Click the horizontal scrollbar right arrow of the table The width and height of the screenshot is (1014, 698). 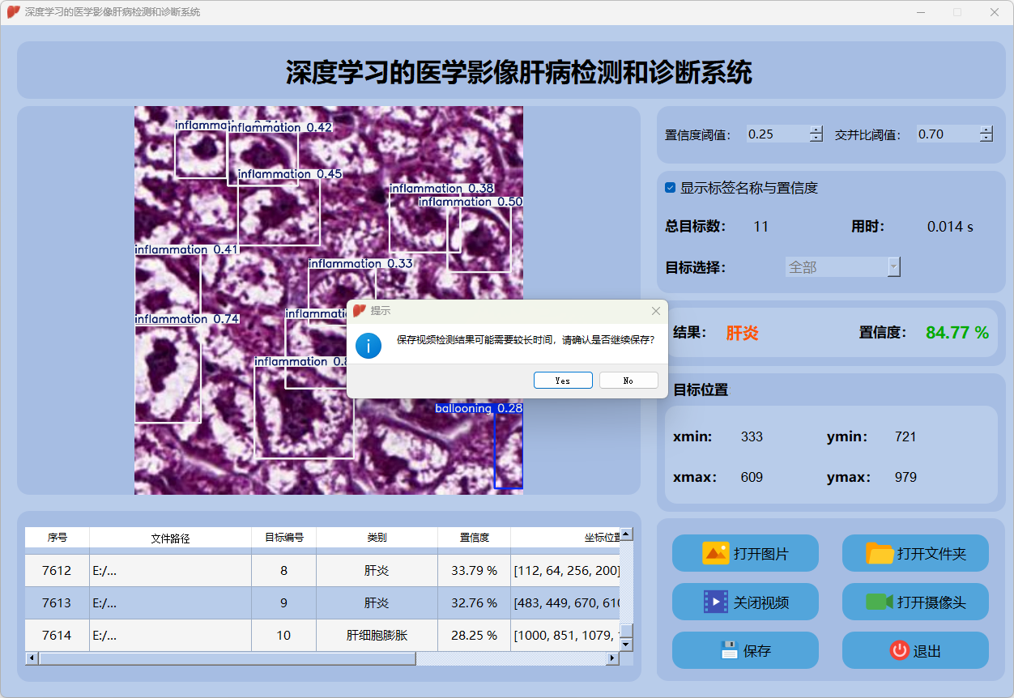click(612, 659)
